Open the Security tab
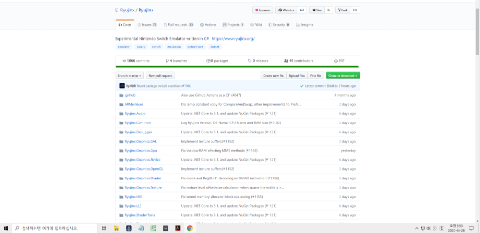 point(279,25)
